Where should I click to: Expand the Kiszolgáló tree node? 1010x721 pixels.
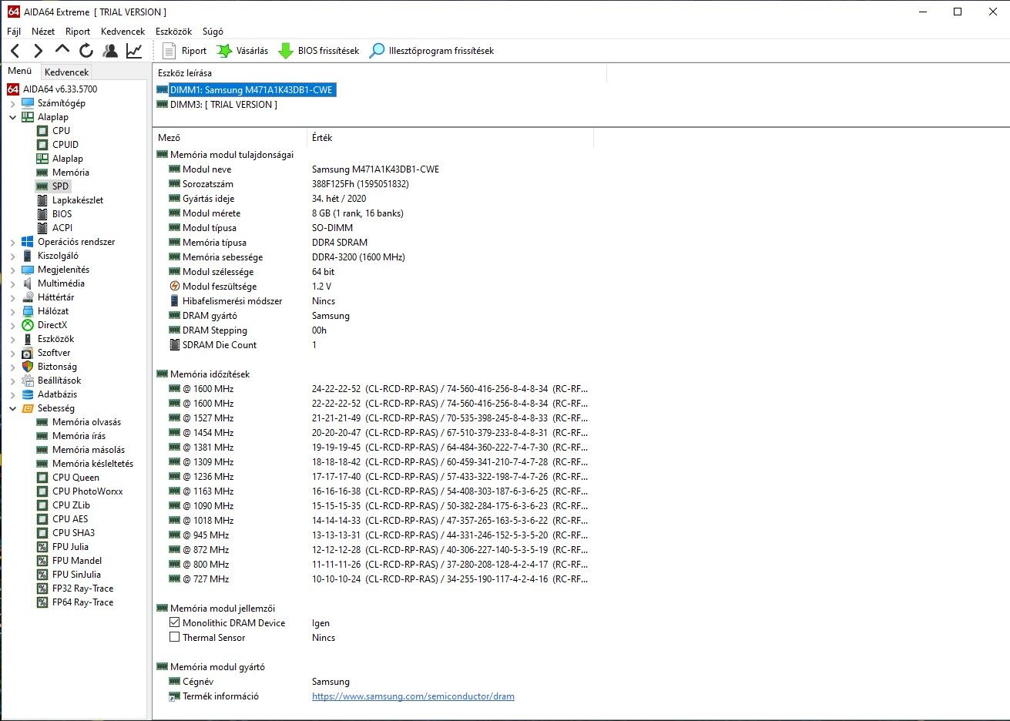pyautogui.click(x=12, y=256)
